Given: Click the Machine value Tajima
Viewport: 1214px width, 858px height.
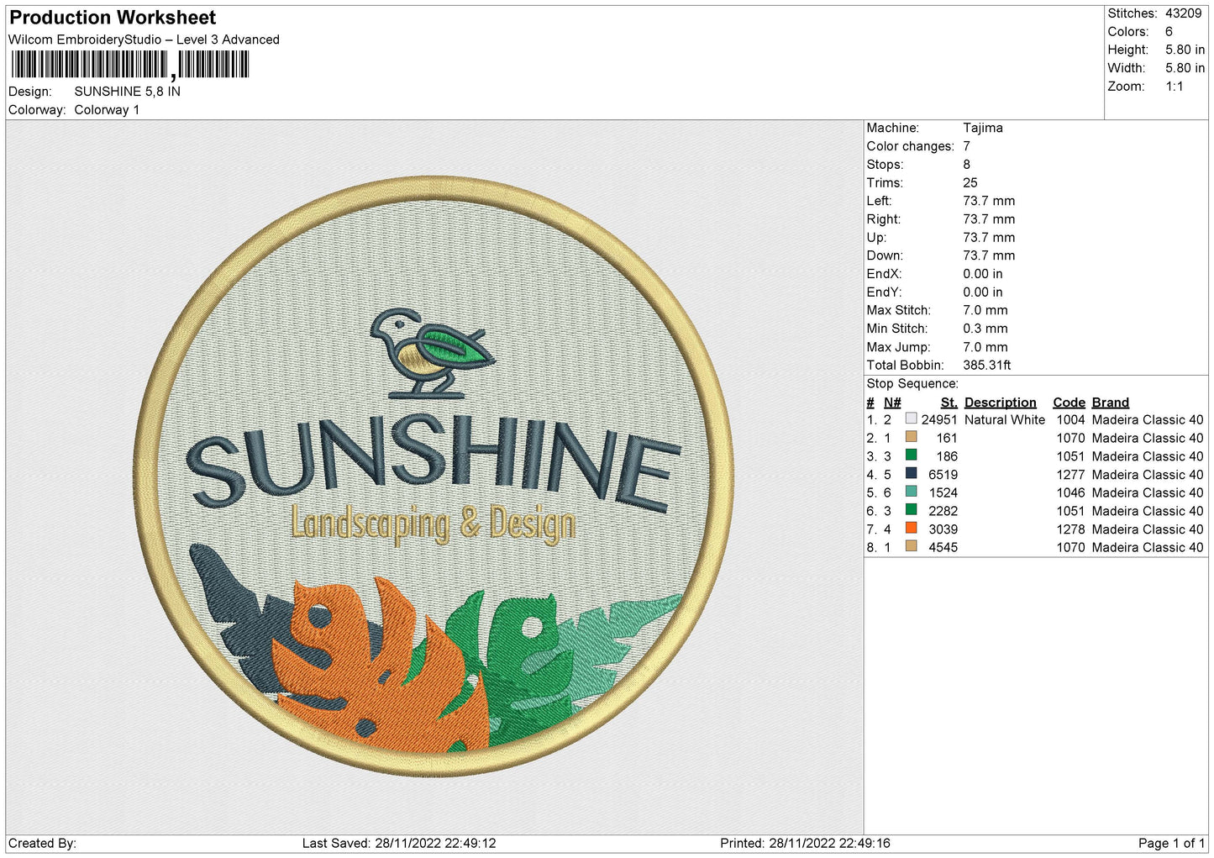Looking at the screenshot, I should [983, 128].
